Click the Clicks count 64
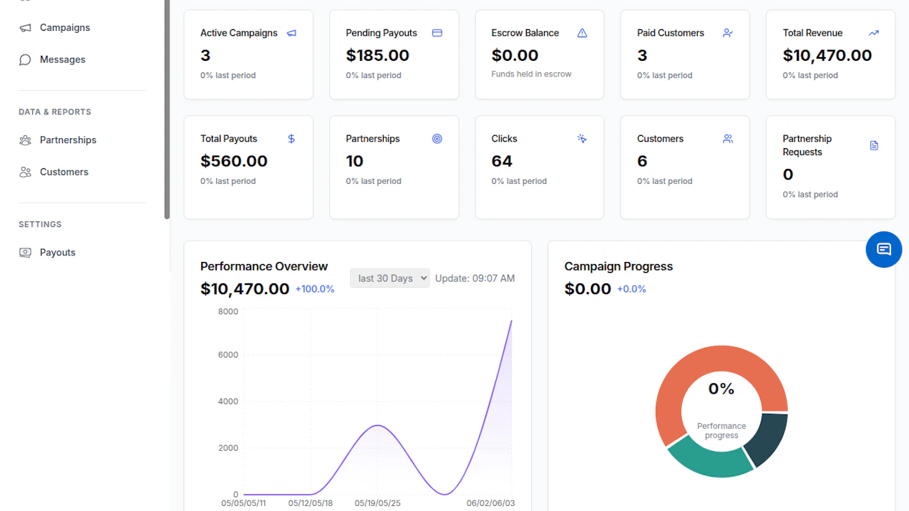 point(502,161)
